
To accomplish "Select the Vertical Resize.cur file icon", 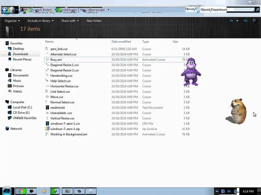I will click(47, 118).
